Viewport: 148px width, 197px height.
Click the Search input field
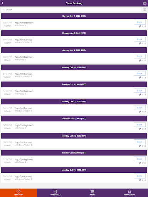pos(71,10)
